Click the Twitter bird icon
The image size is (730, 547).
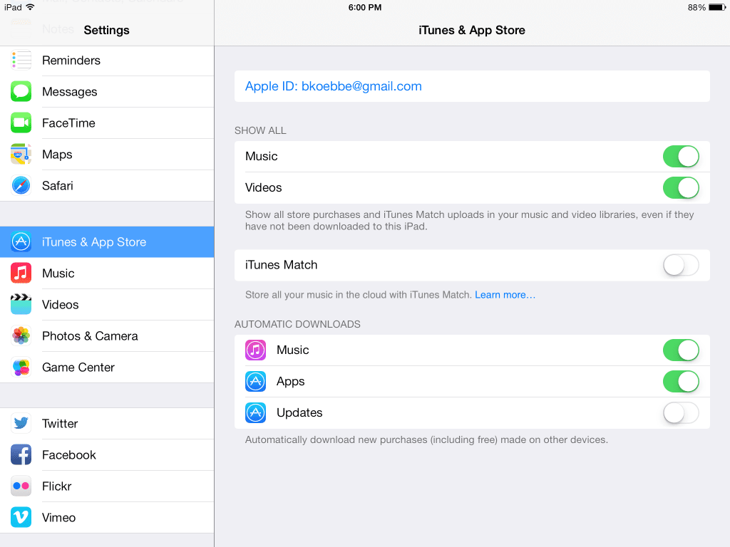click(x=21, y=423)
